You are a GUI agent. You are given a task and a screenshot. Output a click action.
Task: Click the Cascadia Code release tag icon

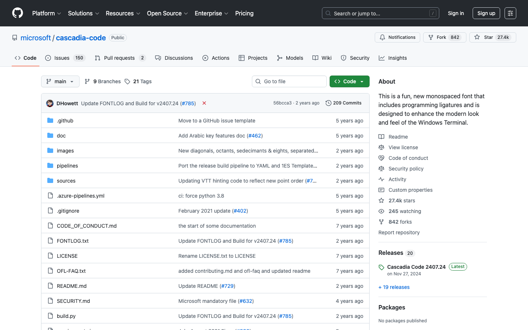381,267
